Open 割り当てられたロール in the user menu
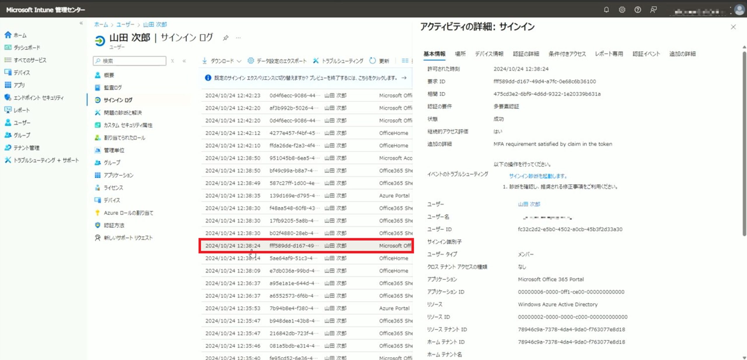 pyautogui.click(x=120, y=138)
